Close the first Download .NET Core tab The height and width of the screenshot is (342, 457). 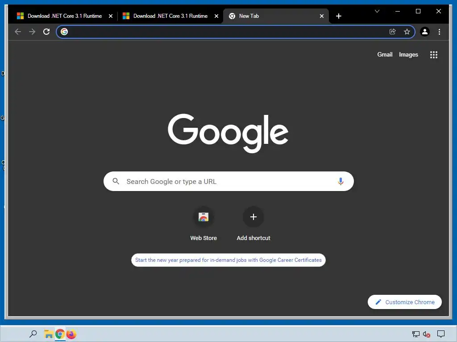pos(111,16)
